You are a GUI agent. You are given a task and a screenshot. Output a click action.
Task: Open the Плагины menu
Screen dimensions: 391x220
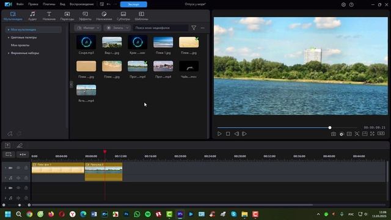tap(49, 4)
